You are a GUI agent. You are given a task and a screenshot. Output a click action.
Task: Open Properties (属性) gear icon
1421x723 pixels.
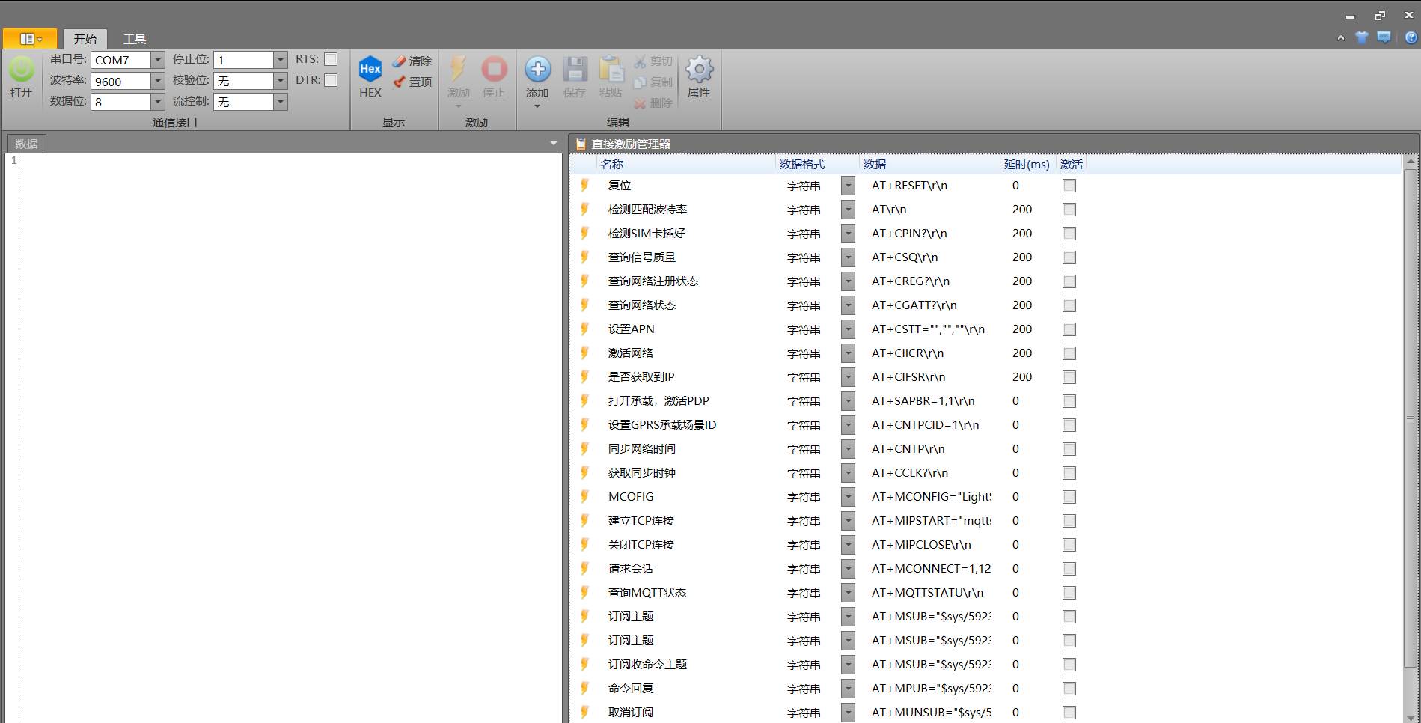coord(699,69)
